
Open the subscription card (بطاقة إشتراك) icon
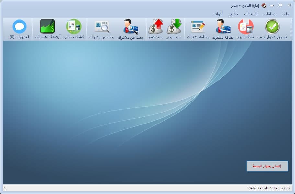198,29
